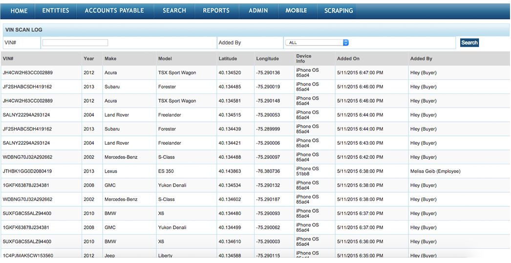This screenshot has height=263, width=511.
Task: Click longitude -75.289999
Action: (268, 129)
